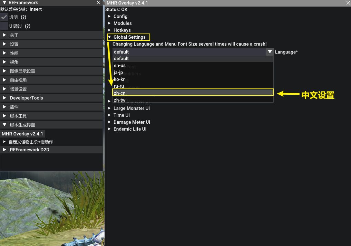This screenshot has width=351, height=246.
Task: Click the collapse triangle next to REFramework title
Action: tap(4, 2)
